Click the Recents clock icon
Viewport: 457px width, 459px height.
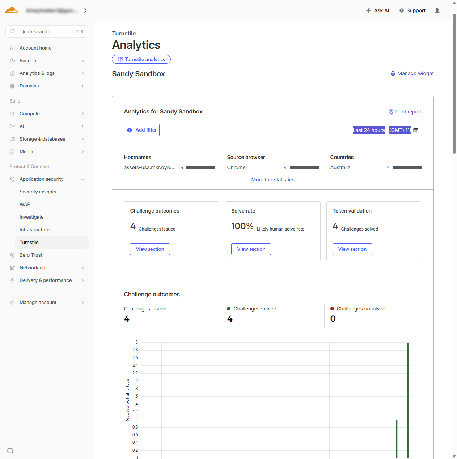coord(12,61)
